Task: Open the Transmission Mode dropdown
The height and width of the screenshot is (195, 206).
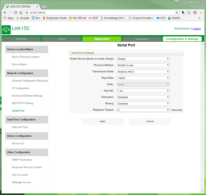Action: (143, 72)
